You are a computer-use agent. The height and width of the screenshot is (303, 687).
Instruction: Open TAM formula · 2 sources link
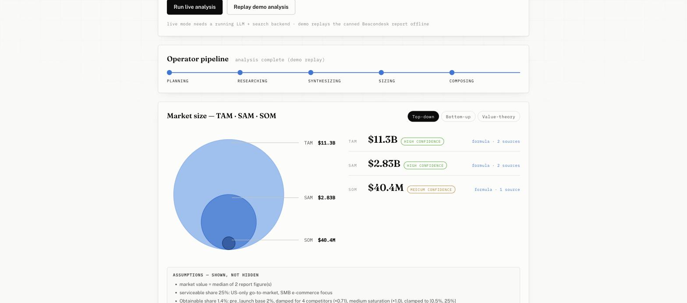[496, 141]
